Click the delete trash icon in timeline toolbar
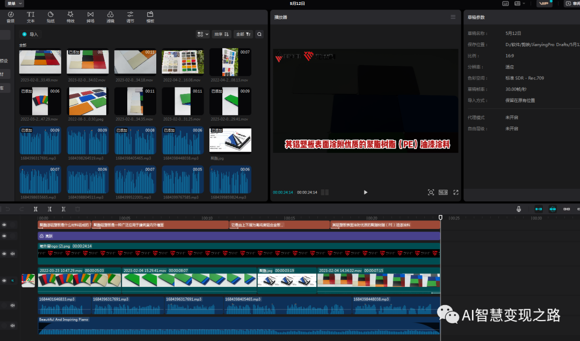This screenshot has height=341, width=580. pos(77,209)
